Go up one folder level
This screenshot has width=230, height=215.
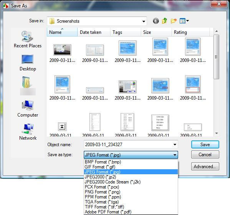(x=164, y=21)
